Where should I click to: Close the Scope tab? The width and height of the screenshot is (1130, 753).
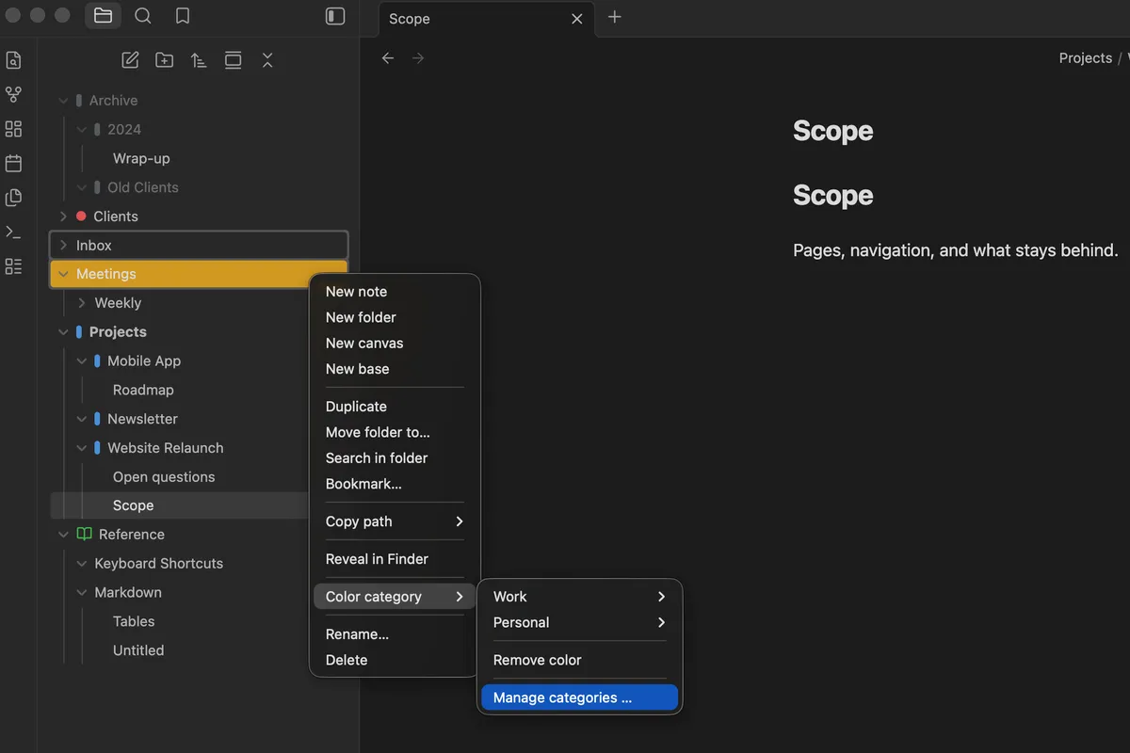[577, 19]
